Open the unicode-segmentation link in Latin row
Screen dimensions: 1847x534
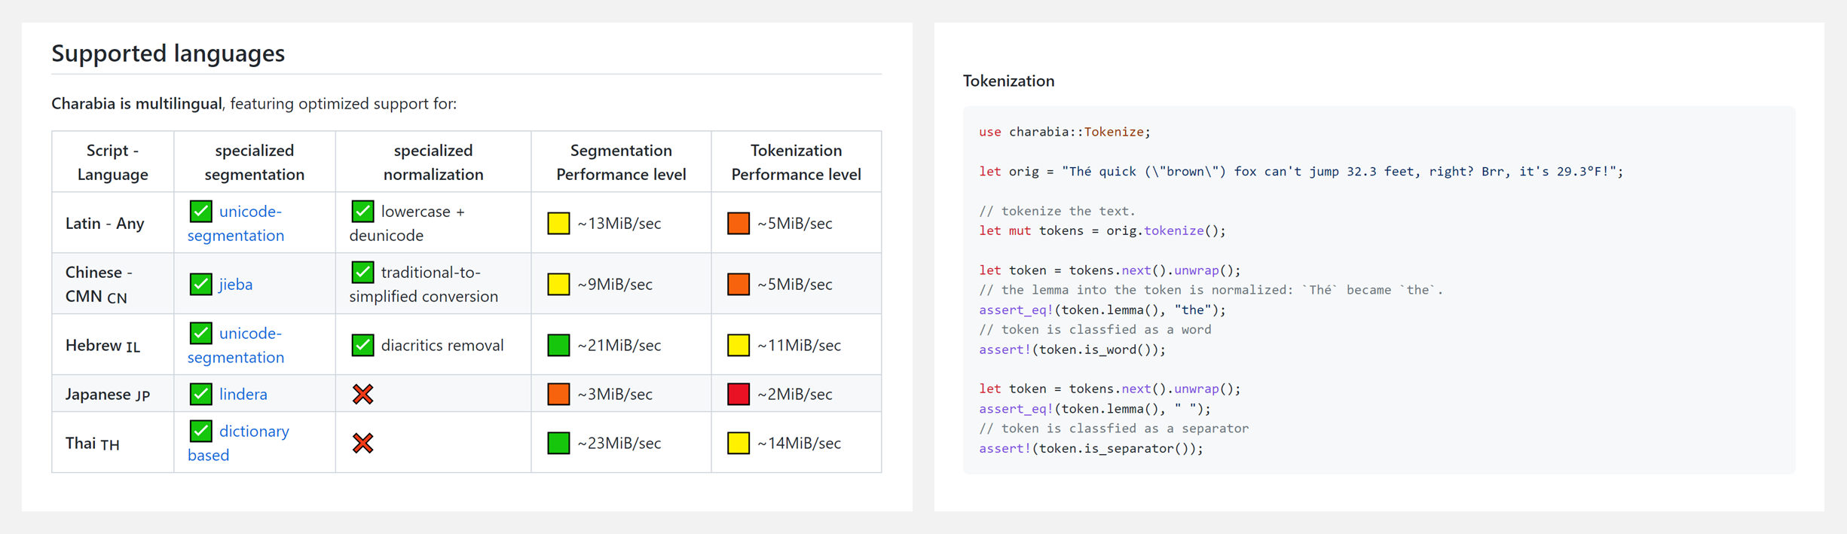coord(236,223)
